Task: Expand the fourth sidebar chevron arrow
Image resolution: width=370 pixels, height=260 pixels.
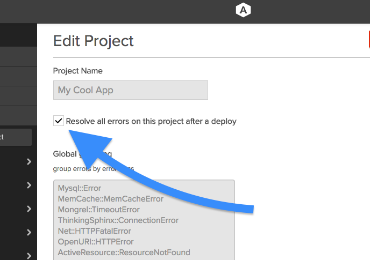Action: click(29, 232)
